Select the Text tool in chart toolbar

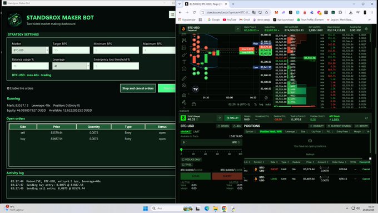pos(184,62)
